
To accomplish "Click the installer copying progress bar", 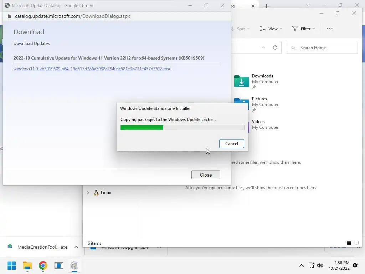I will 182,127.
